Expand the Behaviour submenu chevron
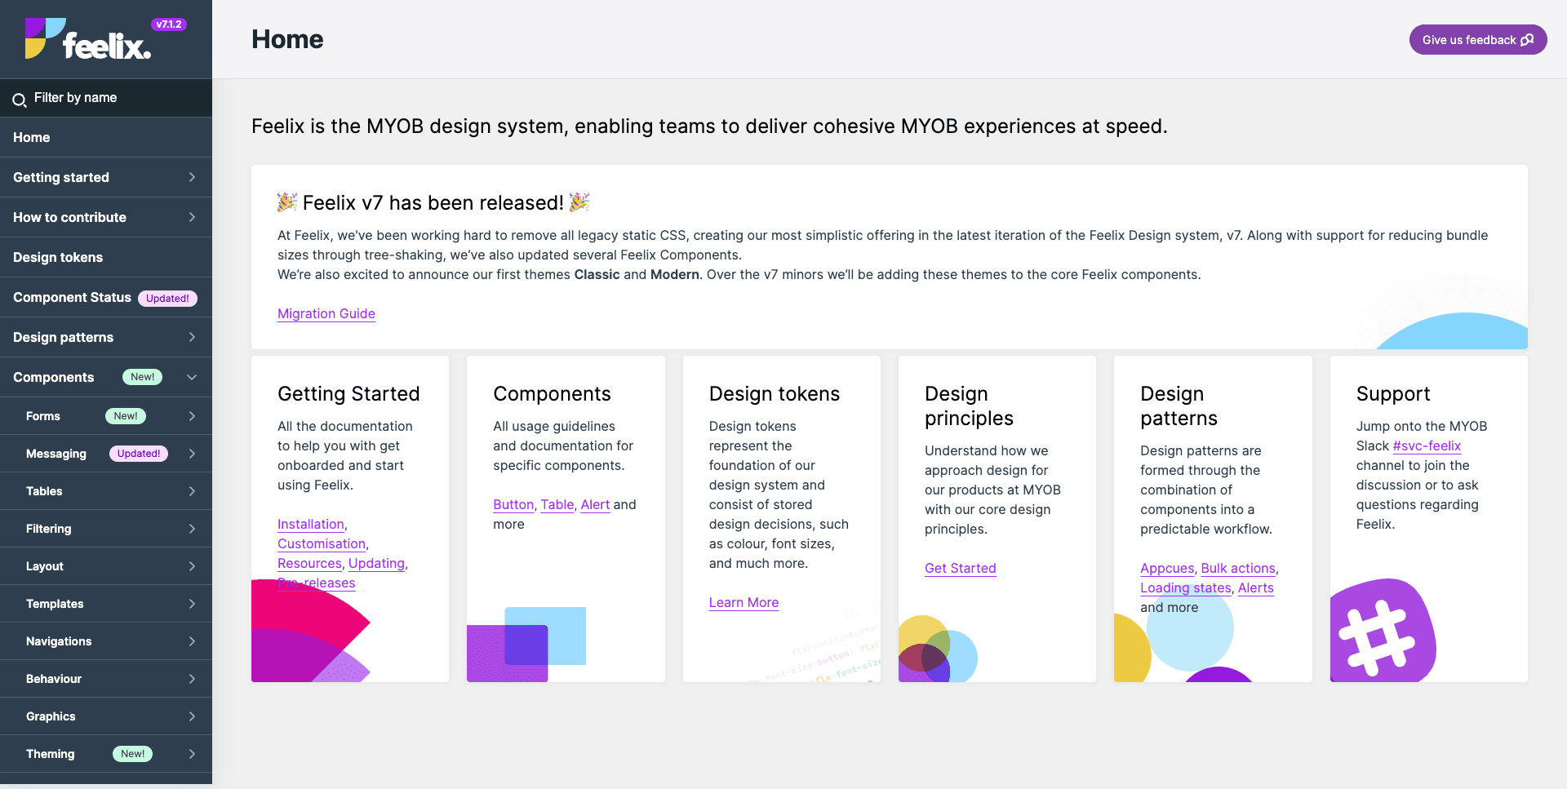 (192, 679)
